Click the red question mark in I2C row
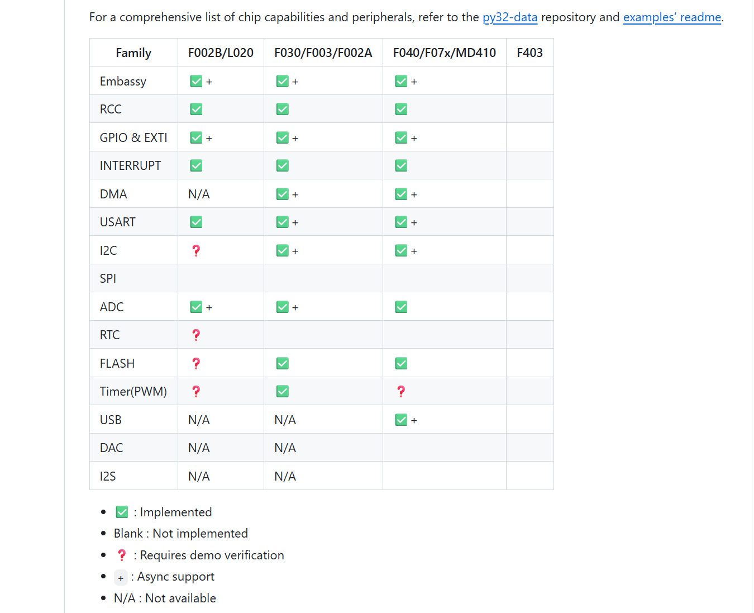Screen dimensions: 754x613 (196, 250)
